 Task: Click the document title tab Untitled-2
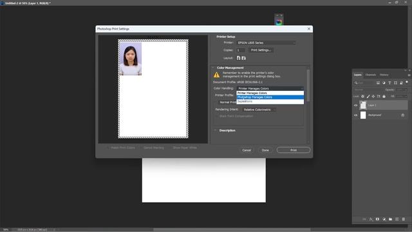point(27,3)
